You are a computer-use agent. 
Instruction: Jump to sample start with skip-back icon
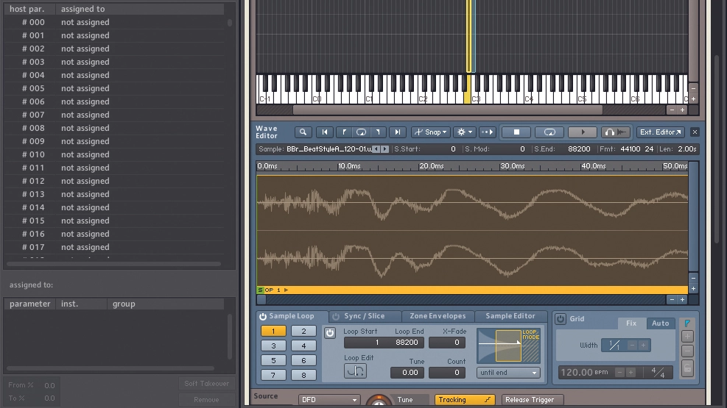pyautogui.click(x=324, y=132)
